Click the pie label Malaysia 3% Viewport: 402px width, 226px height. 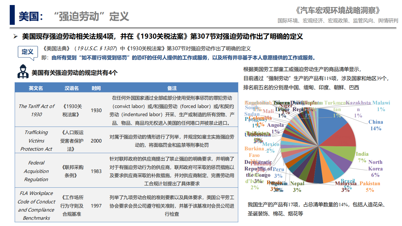345,186
